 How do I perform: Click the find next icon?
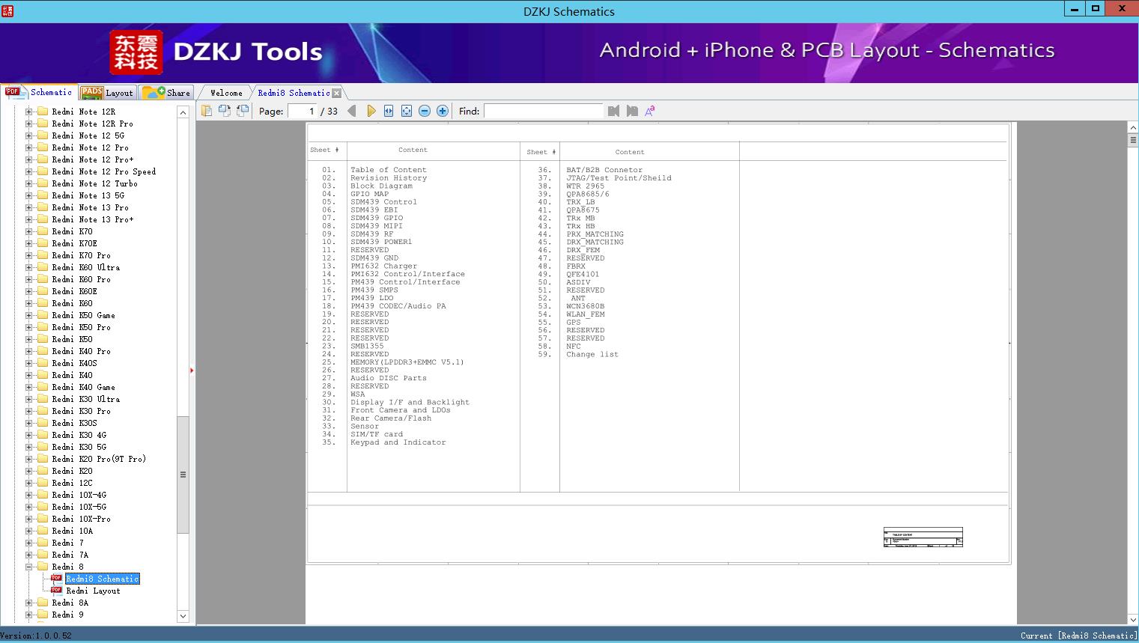point(632,111)
